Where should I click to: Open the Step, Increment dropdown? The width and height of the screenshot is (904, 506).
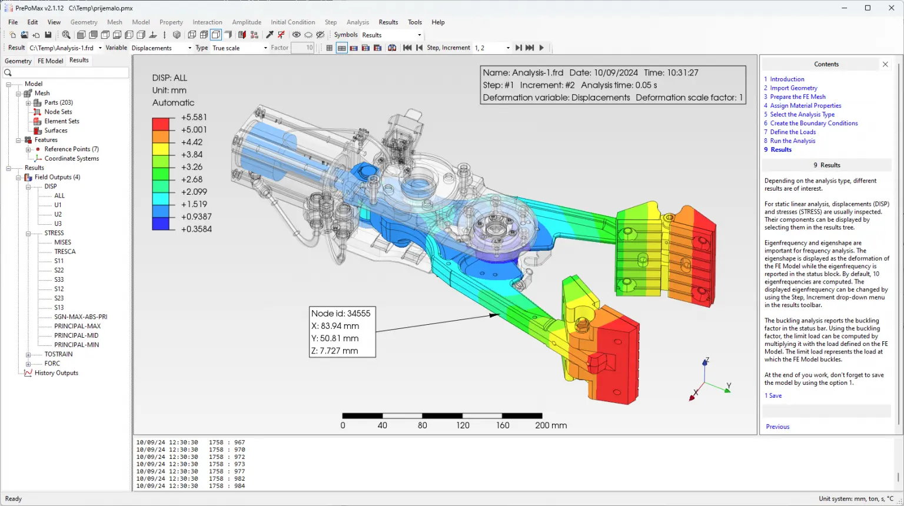pyautogui.click(x=507, y=48)
